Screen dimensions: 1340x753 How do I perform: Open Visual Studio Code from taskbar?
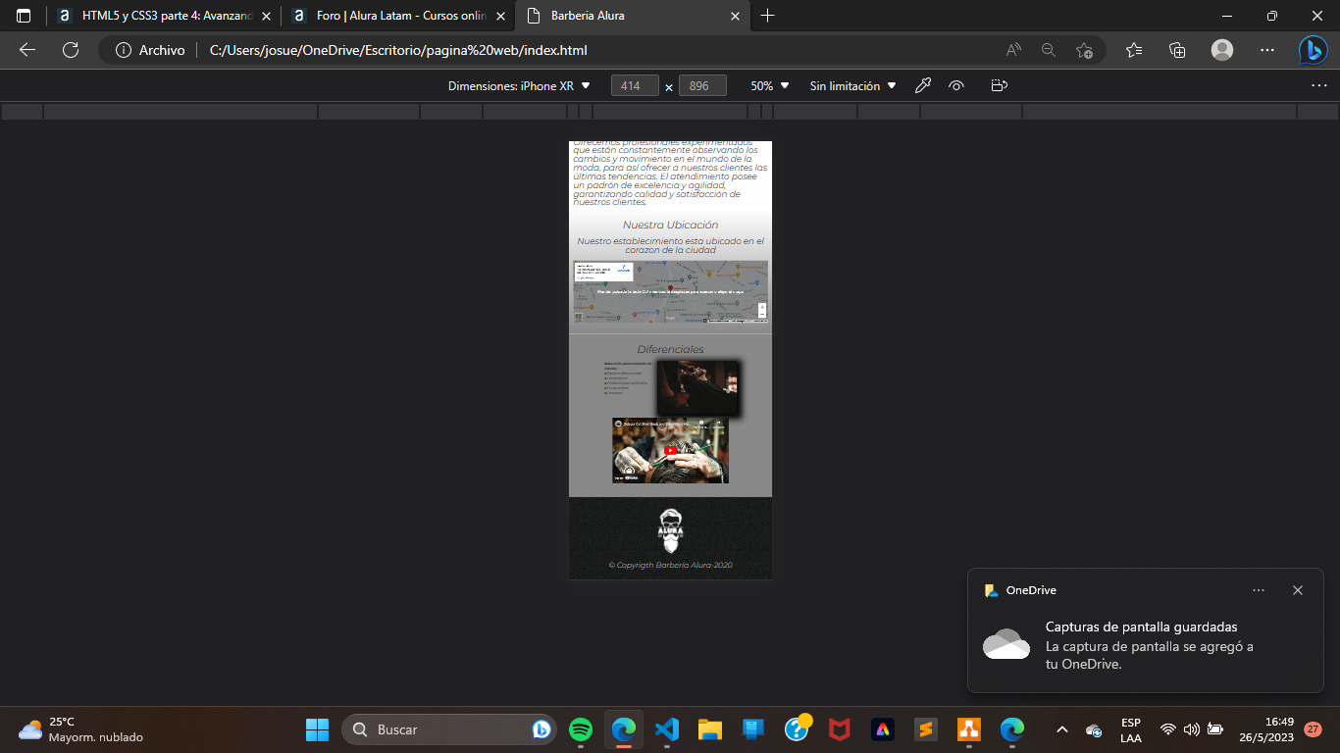[x=666, y=729]
